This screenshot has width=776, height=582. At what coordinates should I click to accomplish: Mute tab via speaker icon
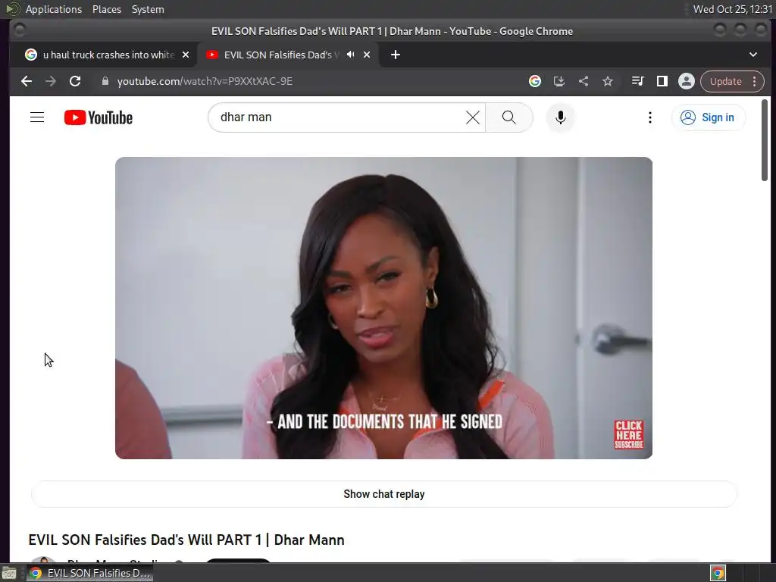point(350,55)
